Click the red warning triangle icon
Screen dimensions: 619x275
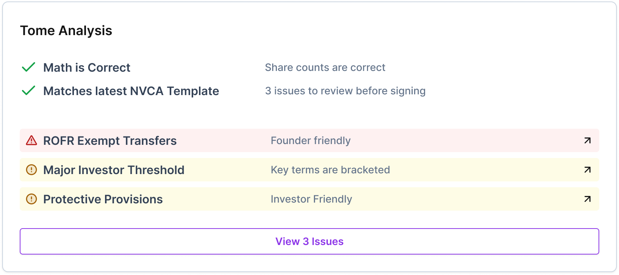coord(31,140)
